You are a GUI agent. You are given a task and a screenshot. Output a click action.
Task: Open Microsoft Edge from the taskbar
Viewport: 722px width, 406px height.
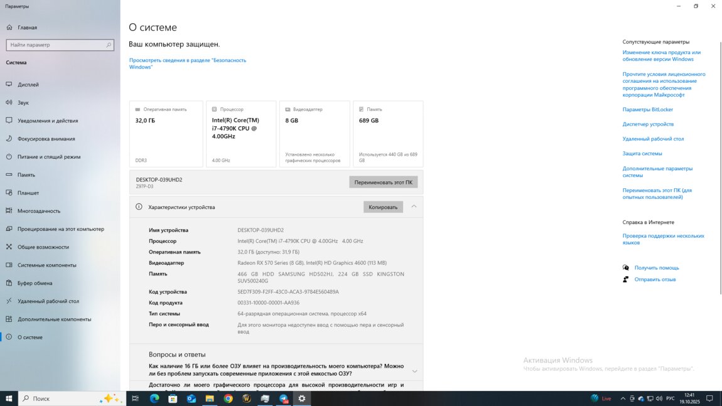pyautogui.click(x=154, y=398)
